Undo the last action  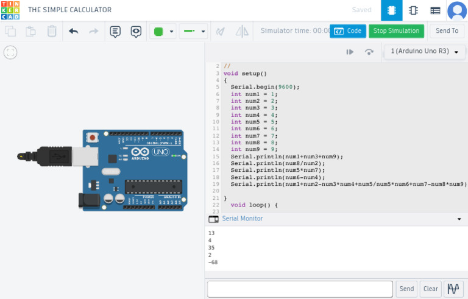click(74, 31)
